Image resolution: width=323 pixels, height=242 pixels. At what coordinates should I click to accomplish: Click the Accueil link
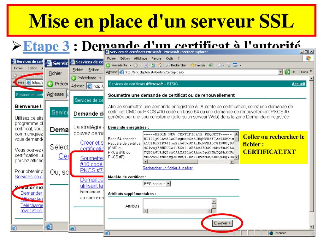[x=298, y=84]
